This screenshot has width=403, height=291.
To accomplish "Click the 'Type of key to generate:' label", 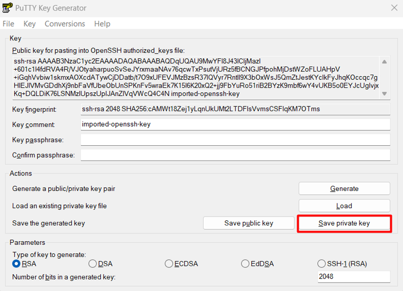I will tap(49, 254).
